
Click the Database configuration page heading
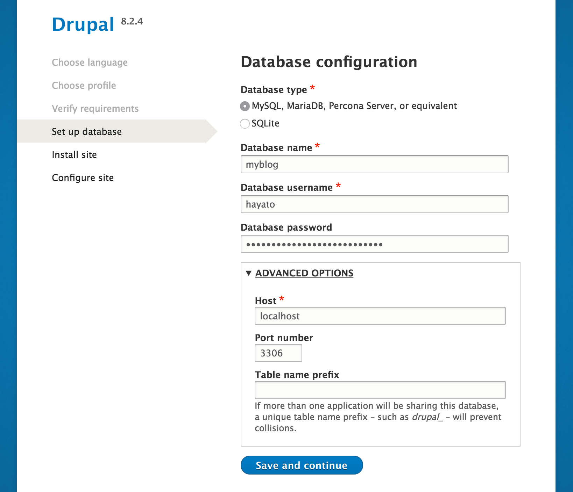point(328,62)
